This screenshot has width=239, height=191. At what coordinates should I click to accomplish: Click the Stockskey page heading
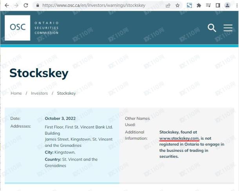tap(39, 74)
